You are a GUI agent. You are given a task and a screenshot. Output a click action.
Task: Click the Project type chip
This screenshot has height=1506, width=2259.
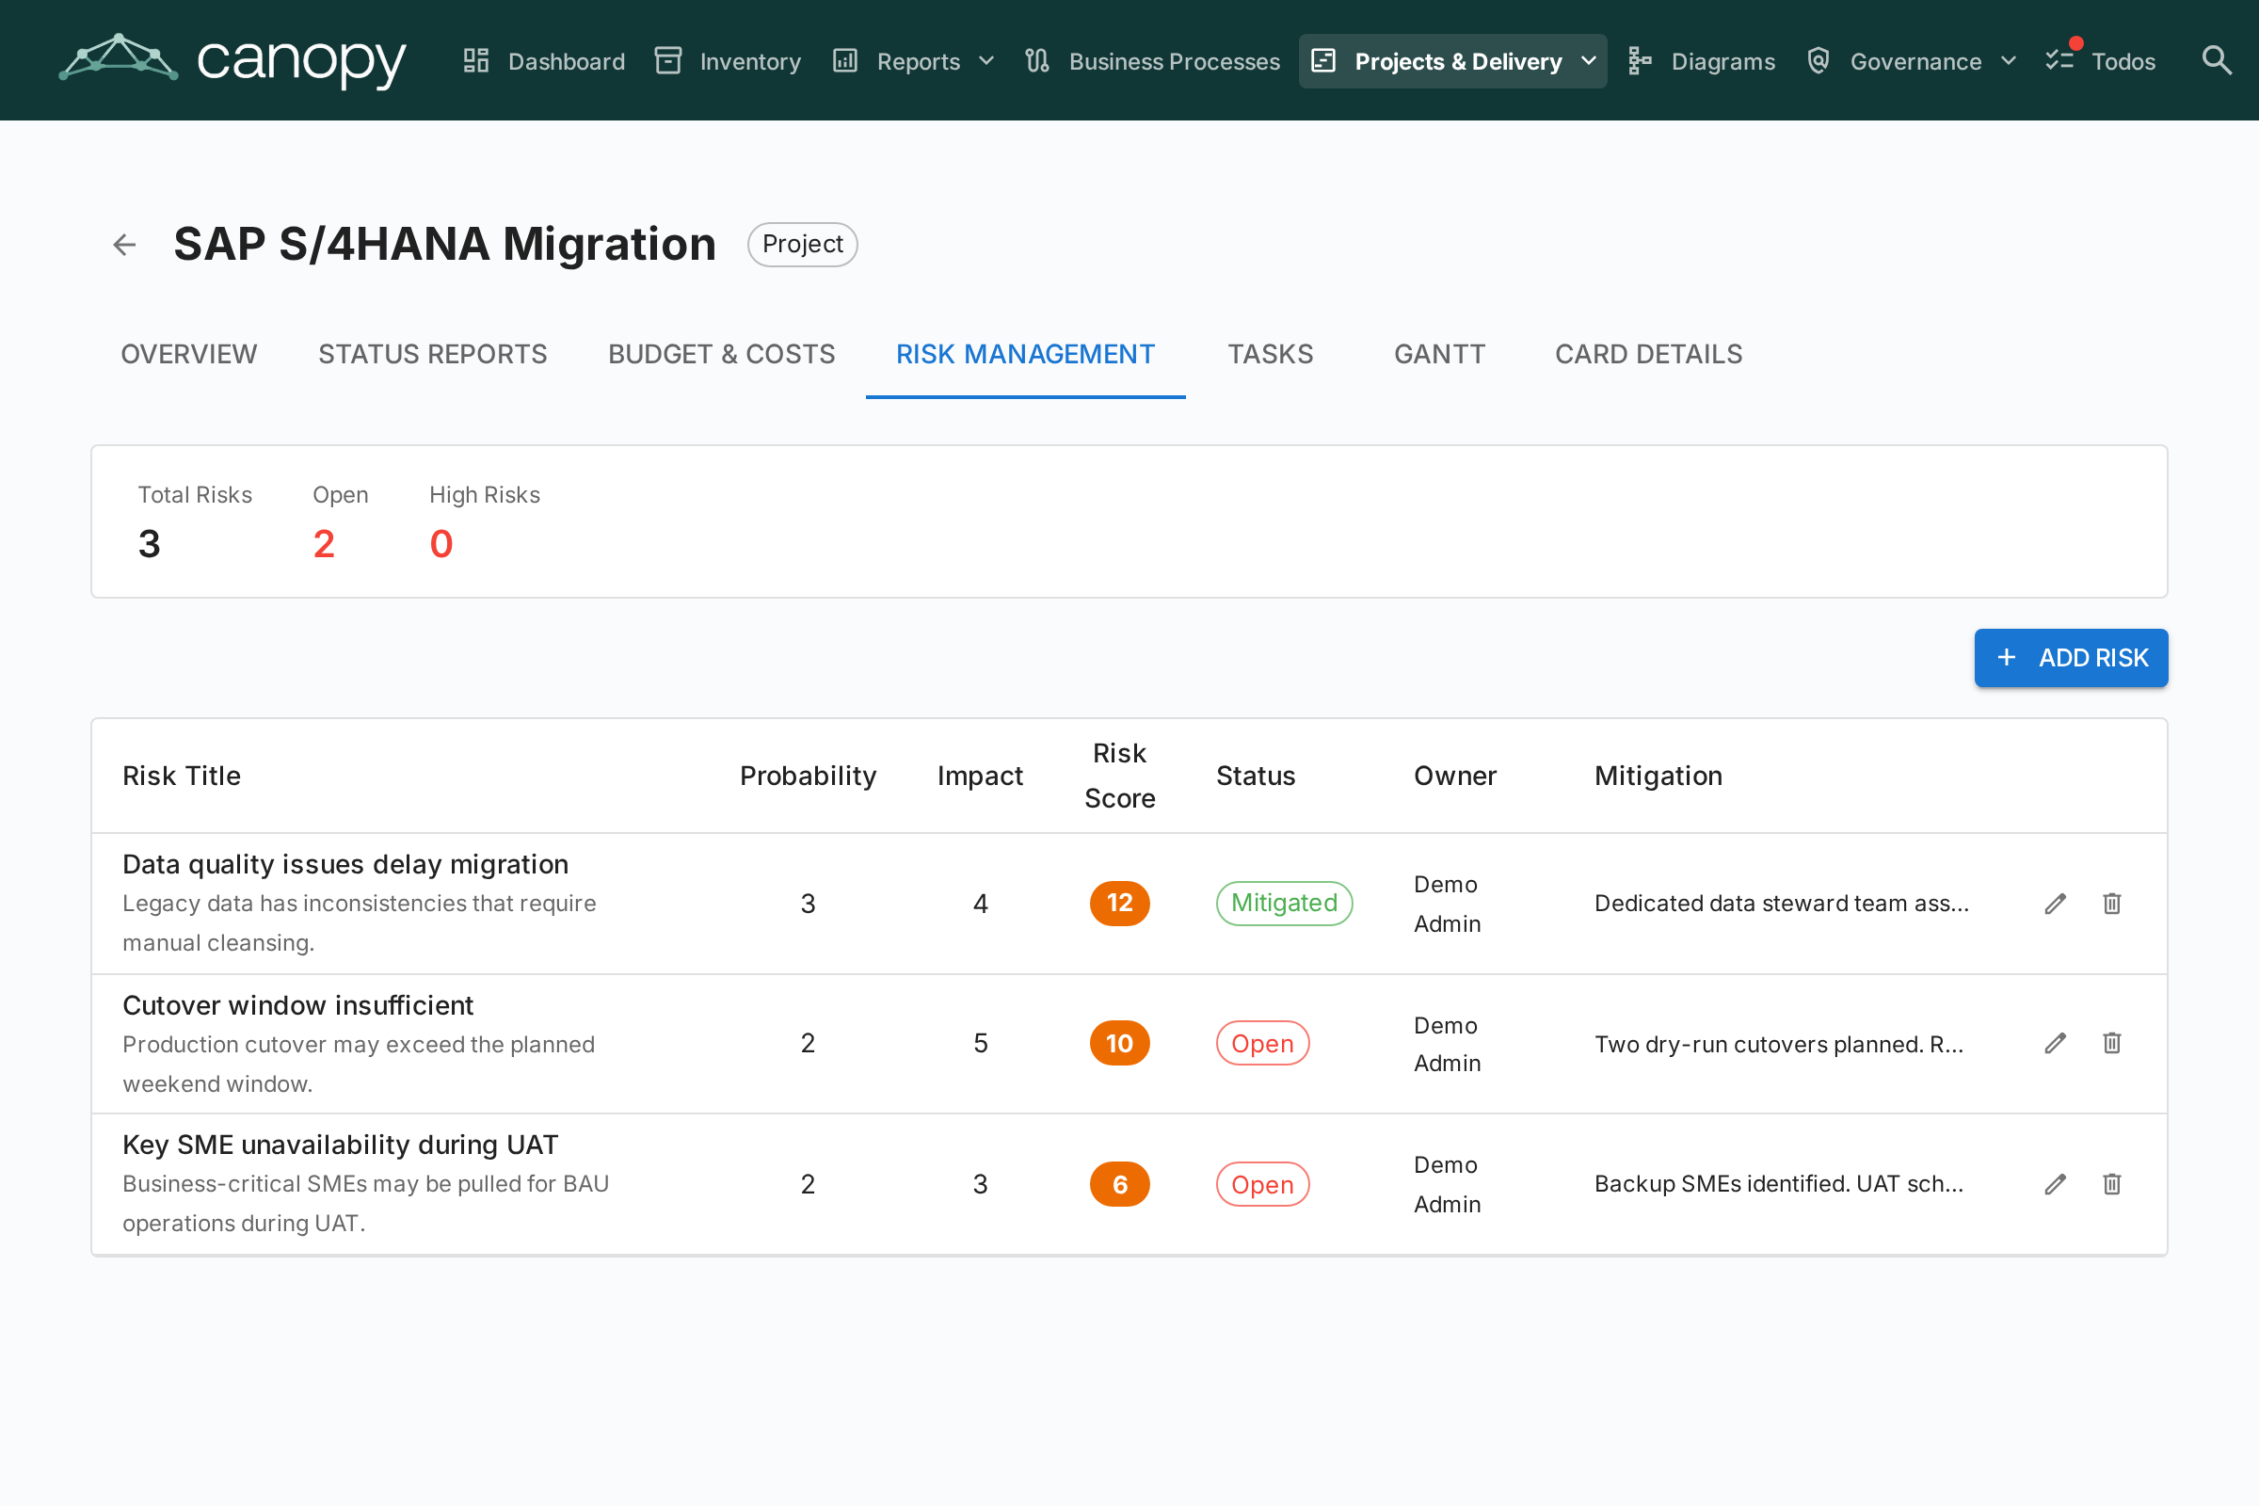pyautogui.click(x=803, y=244)
